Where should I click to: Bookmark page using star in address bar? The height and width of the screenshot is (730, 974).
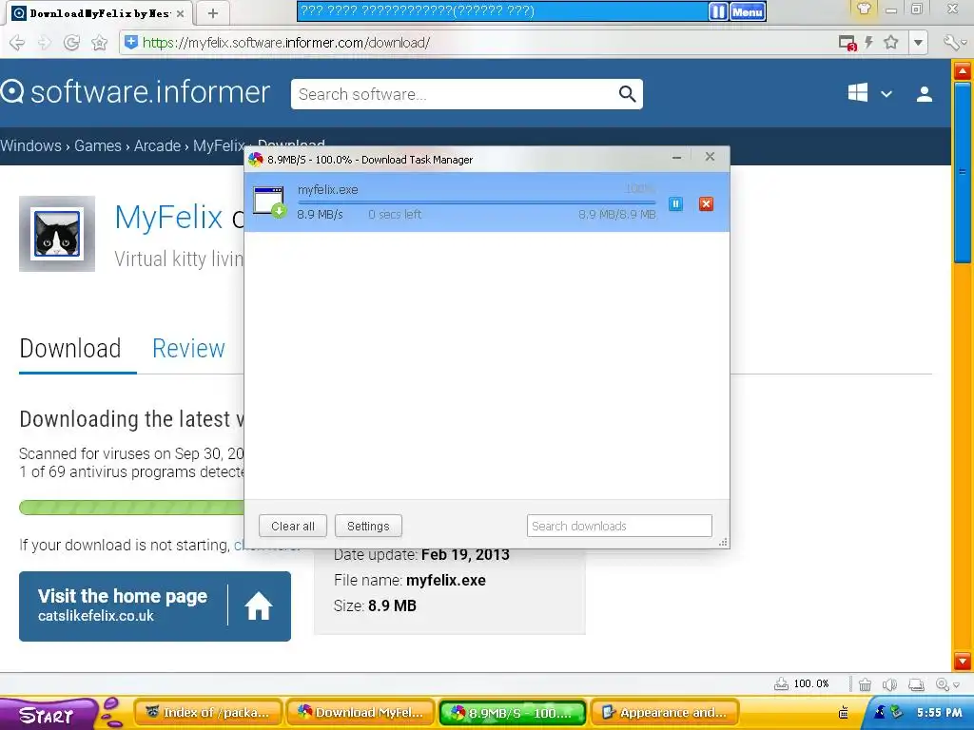pyautogui.click(x=890, y=42)
